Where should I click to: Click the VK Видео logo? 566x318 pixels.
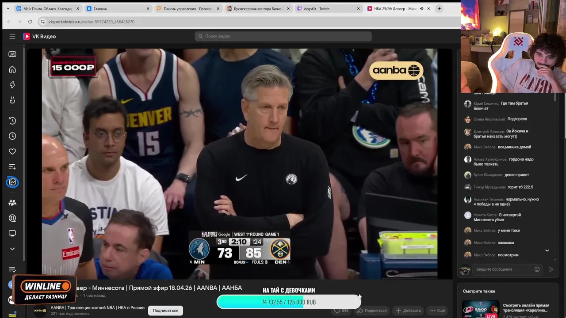39,36
